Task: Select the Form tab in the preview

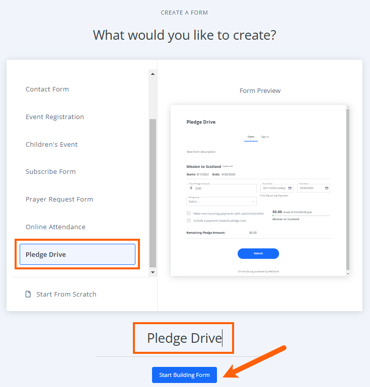Action: pos(251,137)
